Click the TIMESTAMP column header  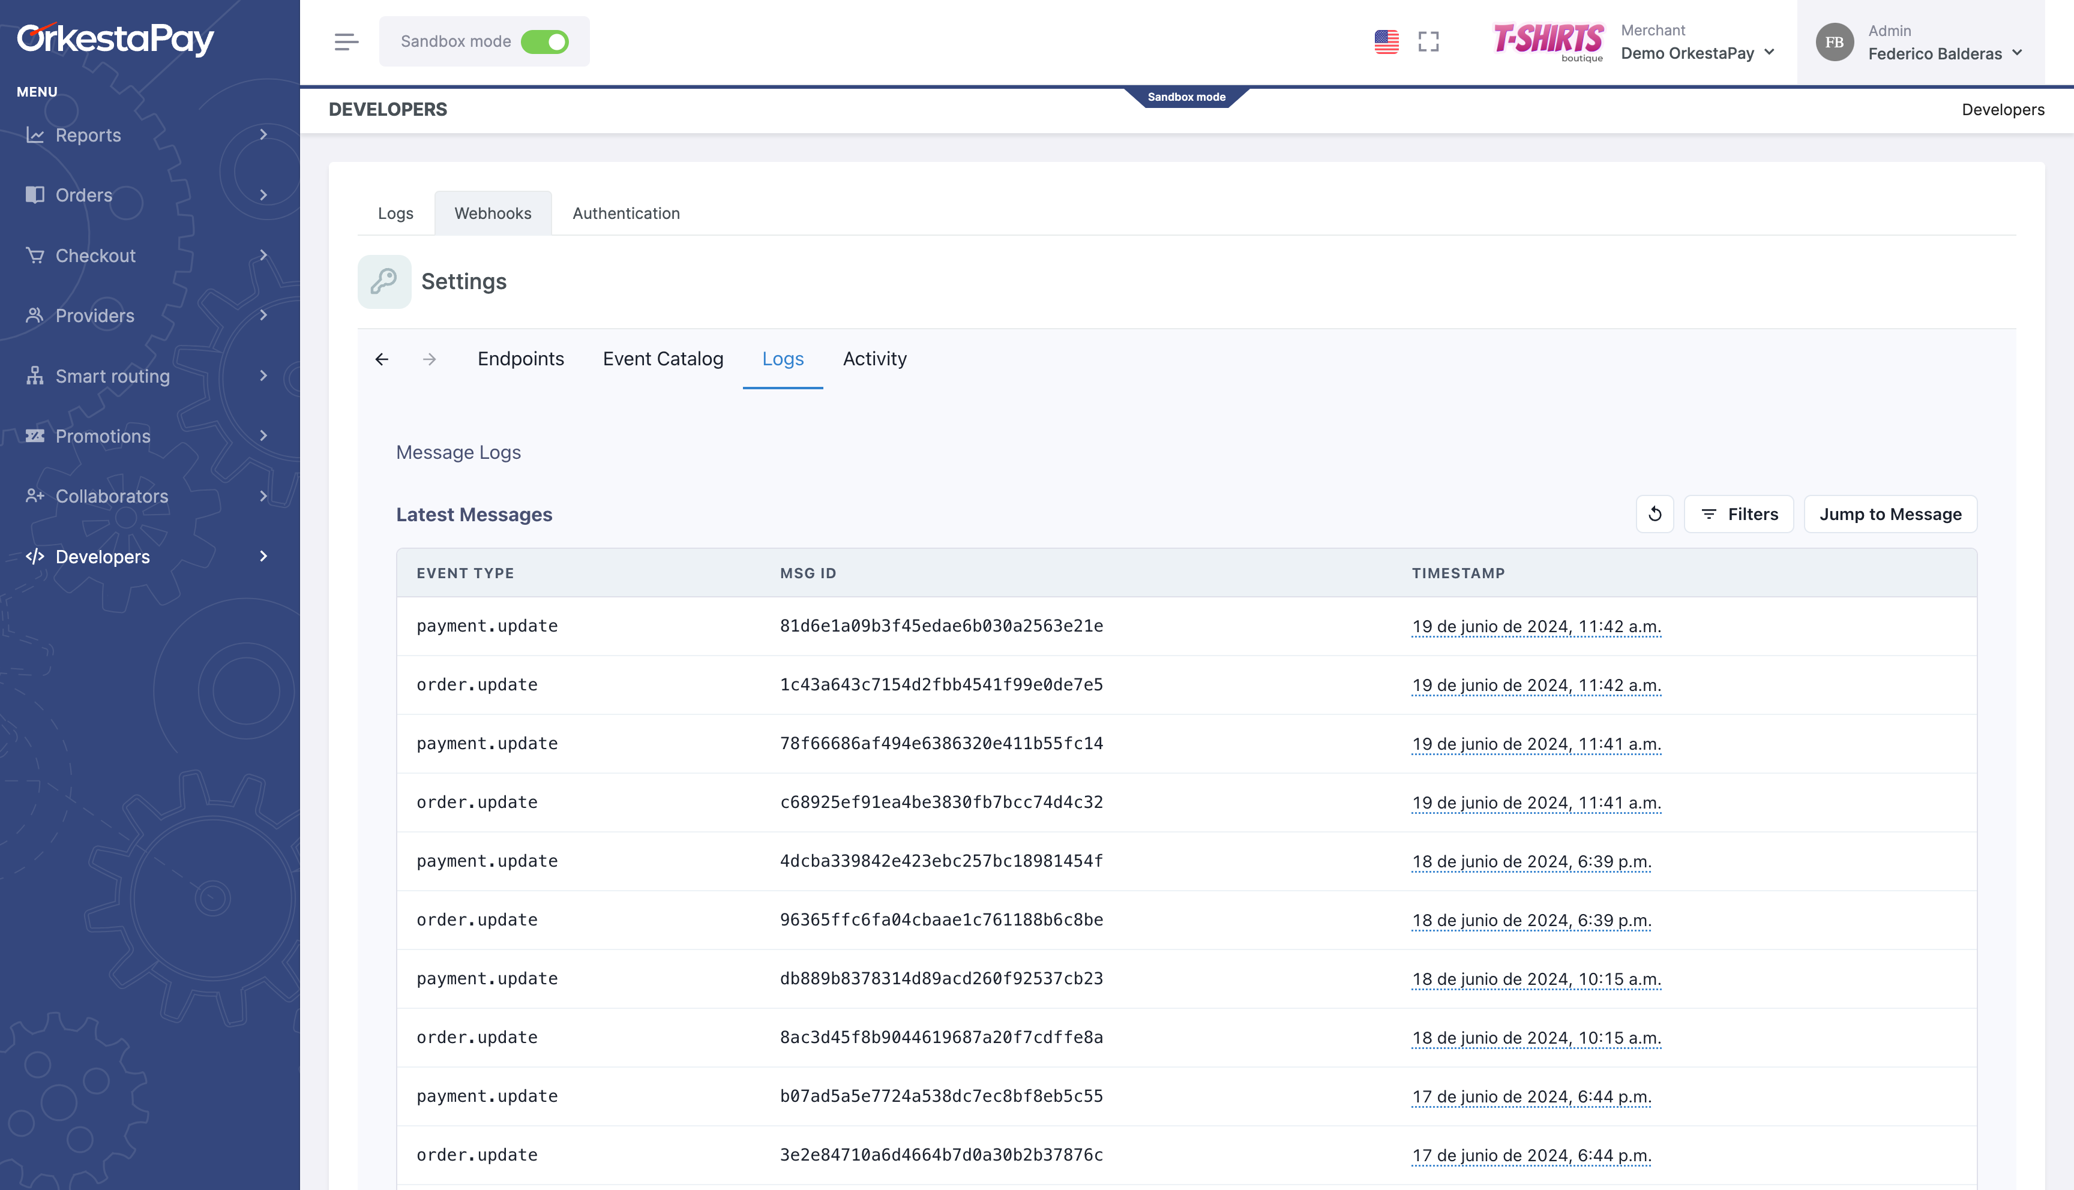coord(1458,574)
